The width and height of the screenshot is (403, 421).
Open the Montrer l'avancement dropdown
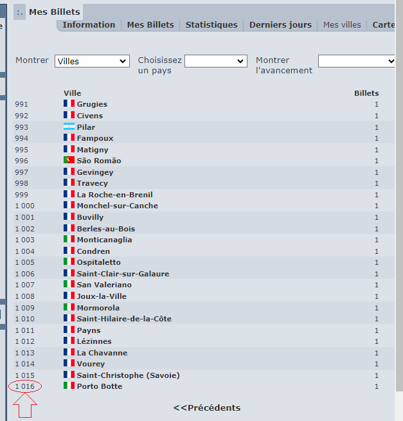coord(356,61)
